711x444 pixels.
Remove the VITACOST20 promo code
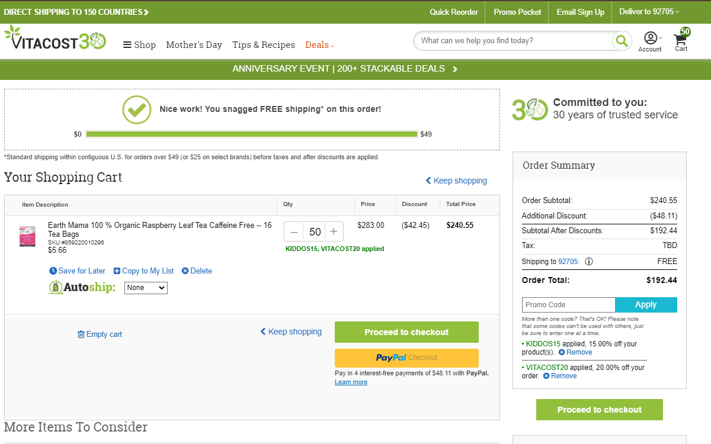click(560, 376)
